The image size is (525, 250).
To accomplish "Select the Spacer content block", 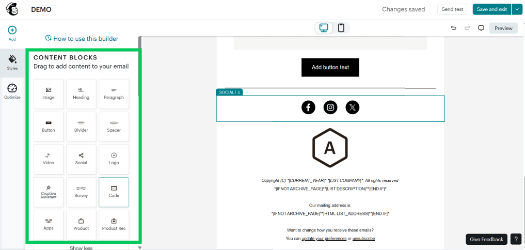I will click(114, 127).
